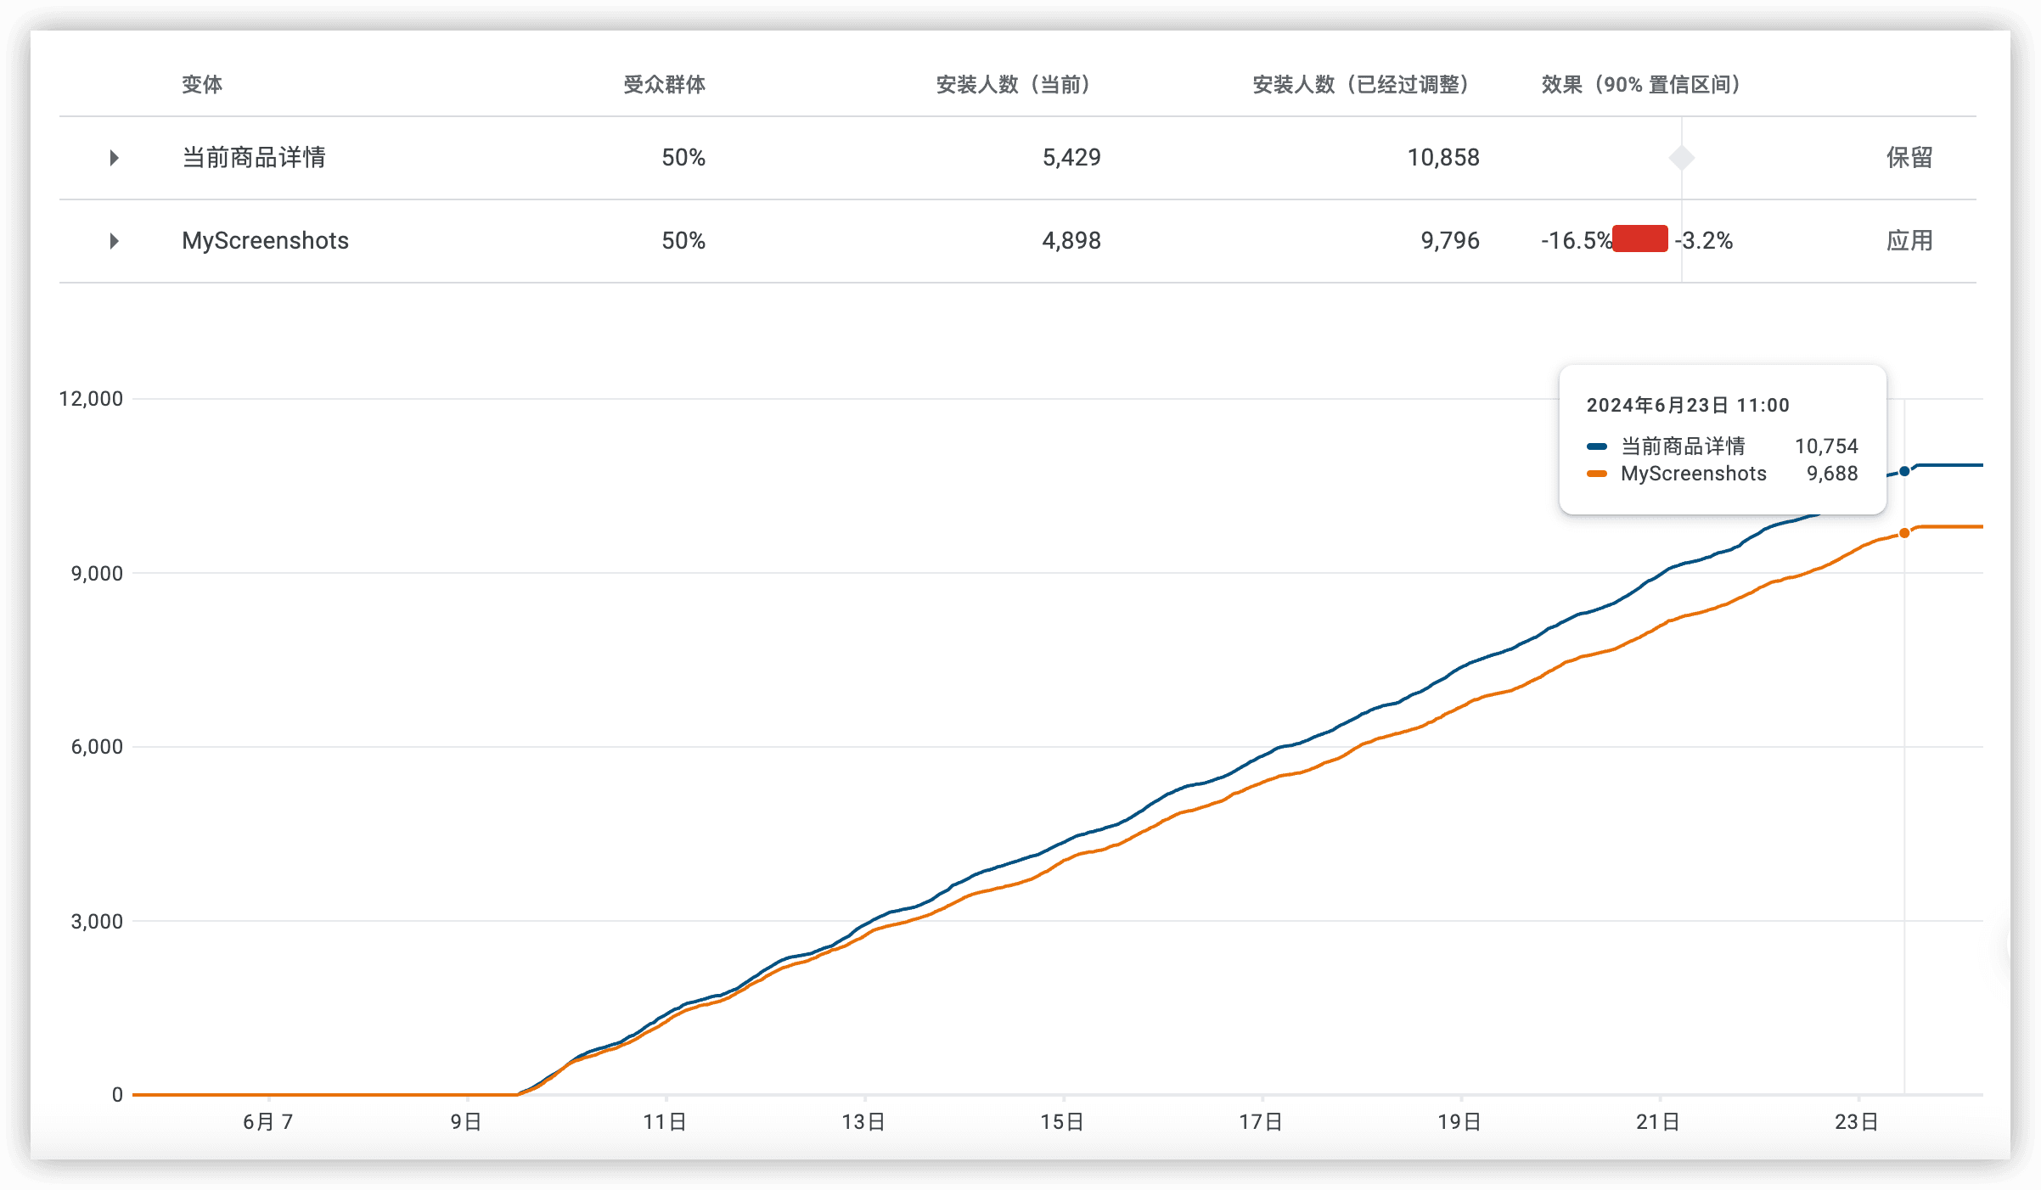
Task: Click the 应用 action link
Action: [x=1909, y=241]
